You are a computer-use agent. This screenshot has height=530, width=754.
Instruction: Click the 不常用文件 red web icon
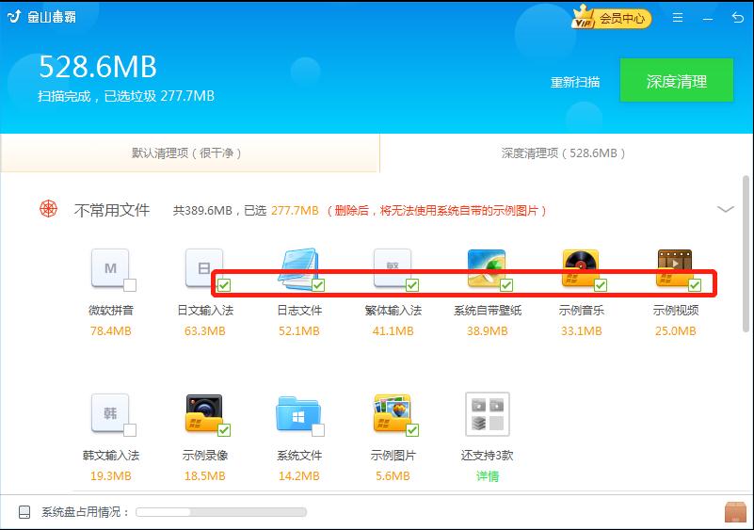tap(49, 209)
